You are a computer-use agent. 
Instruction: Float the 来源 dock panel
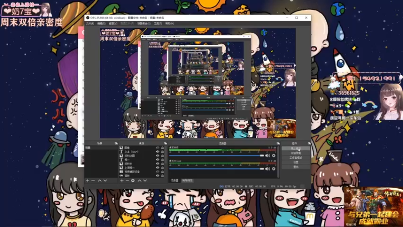(x=165, y=143)
